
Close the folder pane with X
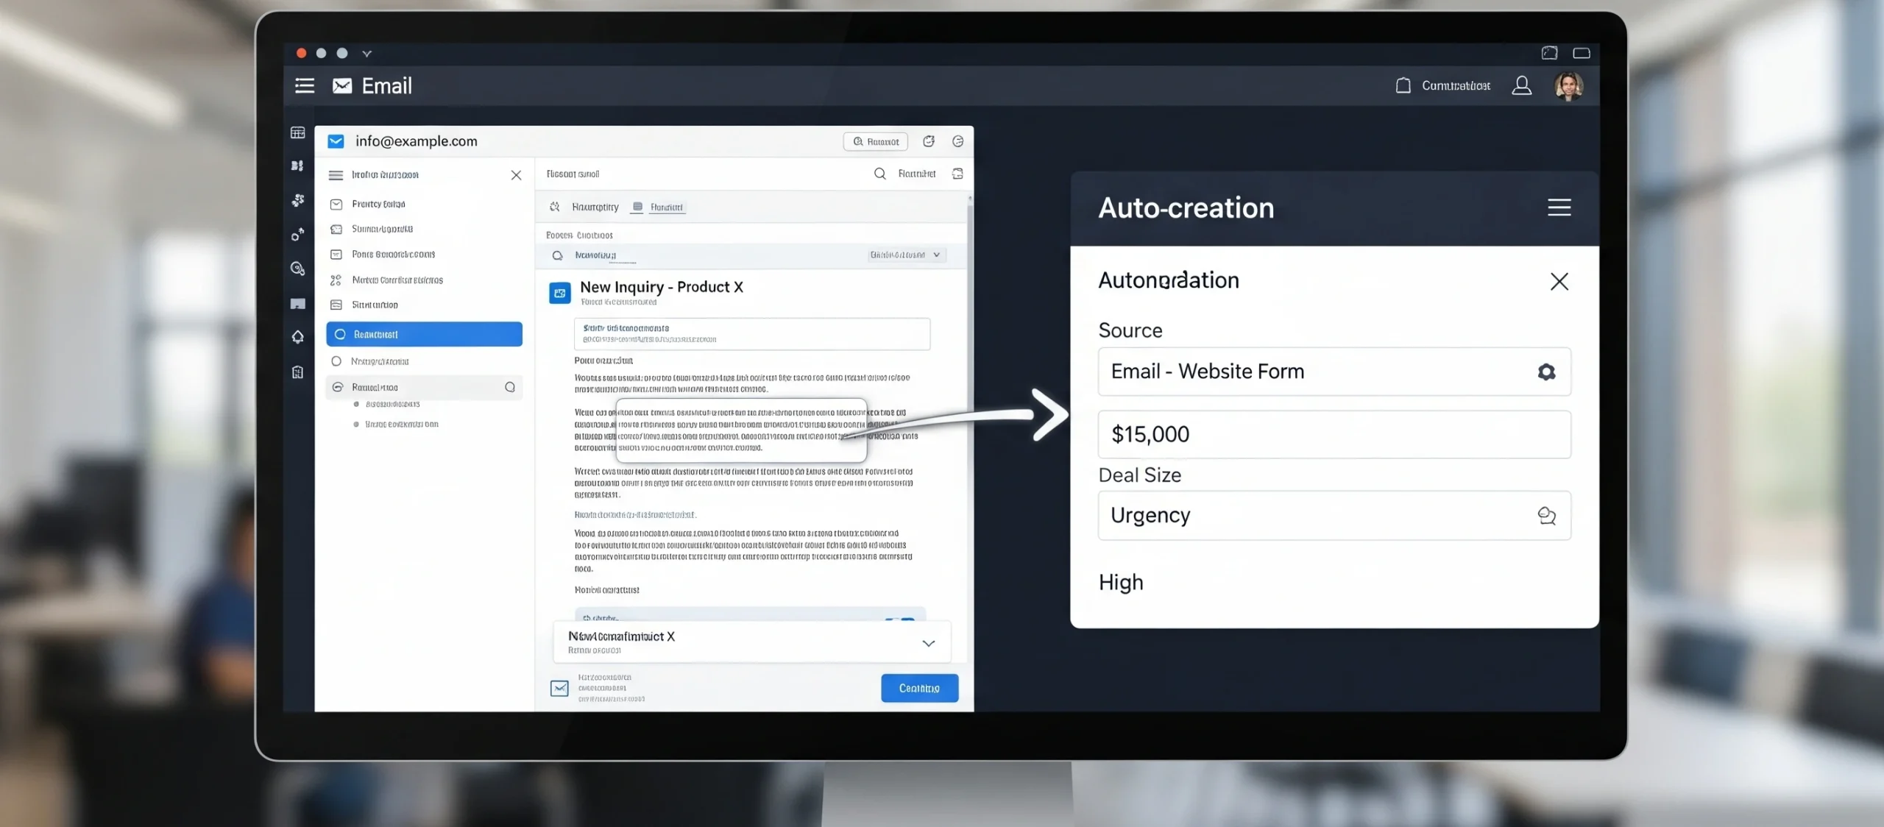(516, 175)
